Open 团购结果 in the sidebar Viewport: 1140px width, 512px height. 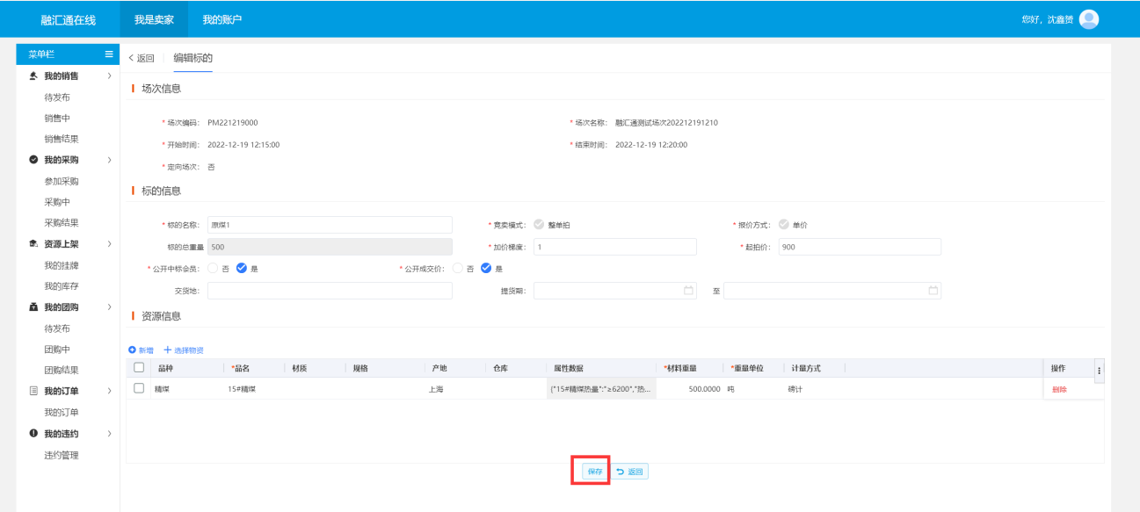click(x=62, y=370)
